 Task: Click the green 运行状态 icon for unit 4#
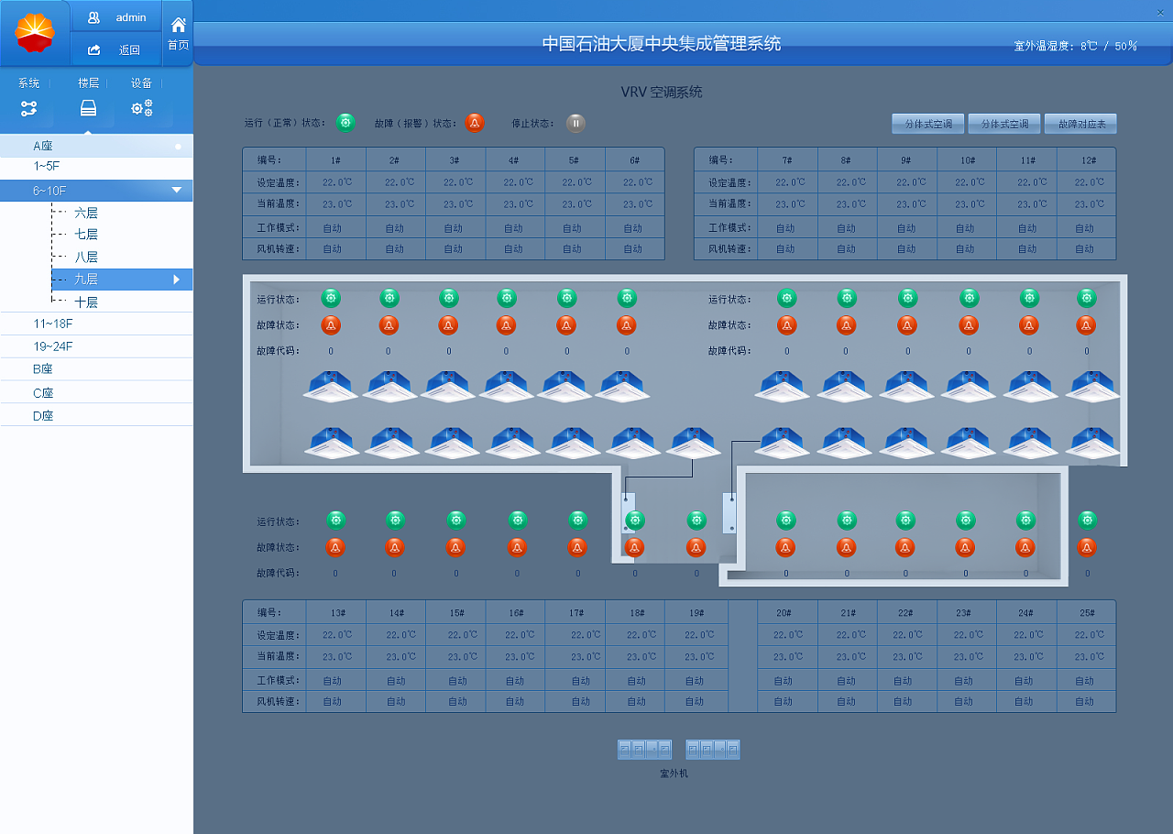click(x=507, y=298)
